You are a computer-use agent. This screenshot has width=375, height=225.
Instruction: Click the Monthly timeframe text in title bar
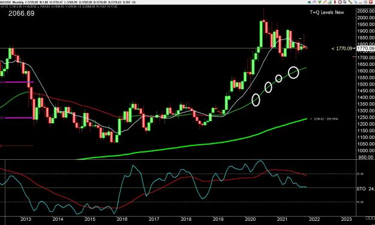click(18, 2)
